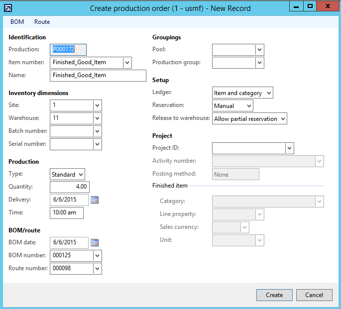Click the Time input field
Image resolution: width=341 pixels, height=309 pixels.
67,213
